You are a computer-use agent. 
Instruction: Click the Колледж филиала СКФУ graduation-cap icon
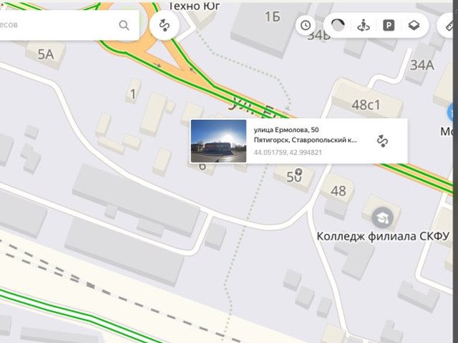tap(382, 217)
